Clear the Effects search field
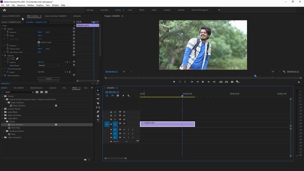The width and height of the screenshot is (304, 171). pyautogui.click(x=32, y=92)
